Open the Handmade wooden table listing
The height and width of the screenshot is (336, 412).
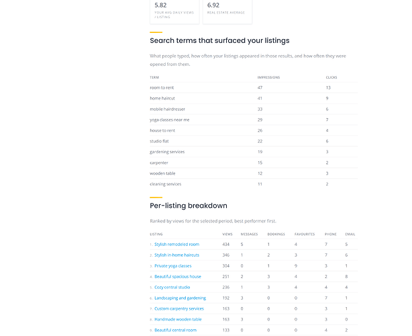[x=178, y=319]
